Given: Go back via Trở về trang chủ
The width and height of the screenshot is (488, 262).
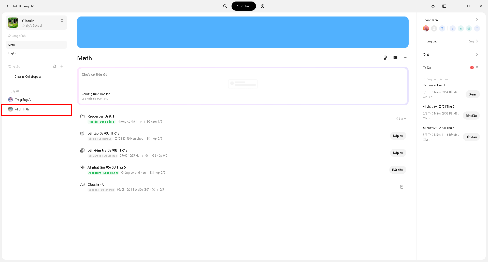Looking at the screenshot, I should click(21, 6).
